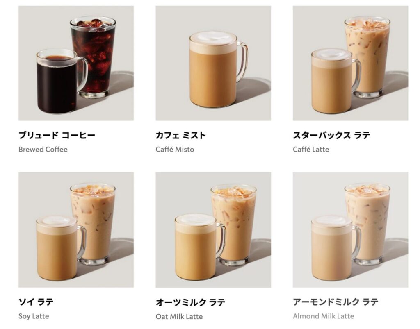
Task: Click the カフェ ミスト title
Action: click(x=181, y=135)
